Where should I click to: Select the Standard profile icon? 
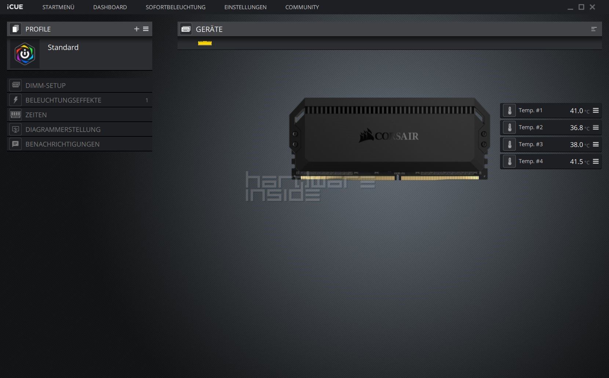click(25, 54)
